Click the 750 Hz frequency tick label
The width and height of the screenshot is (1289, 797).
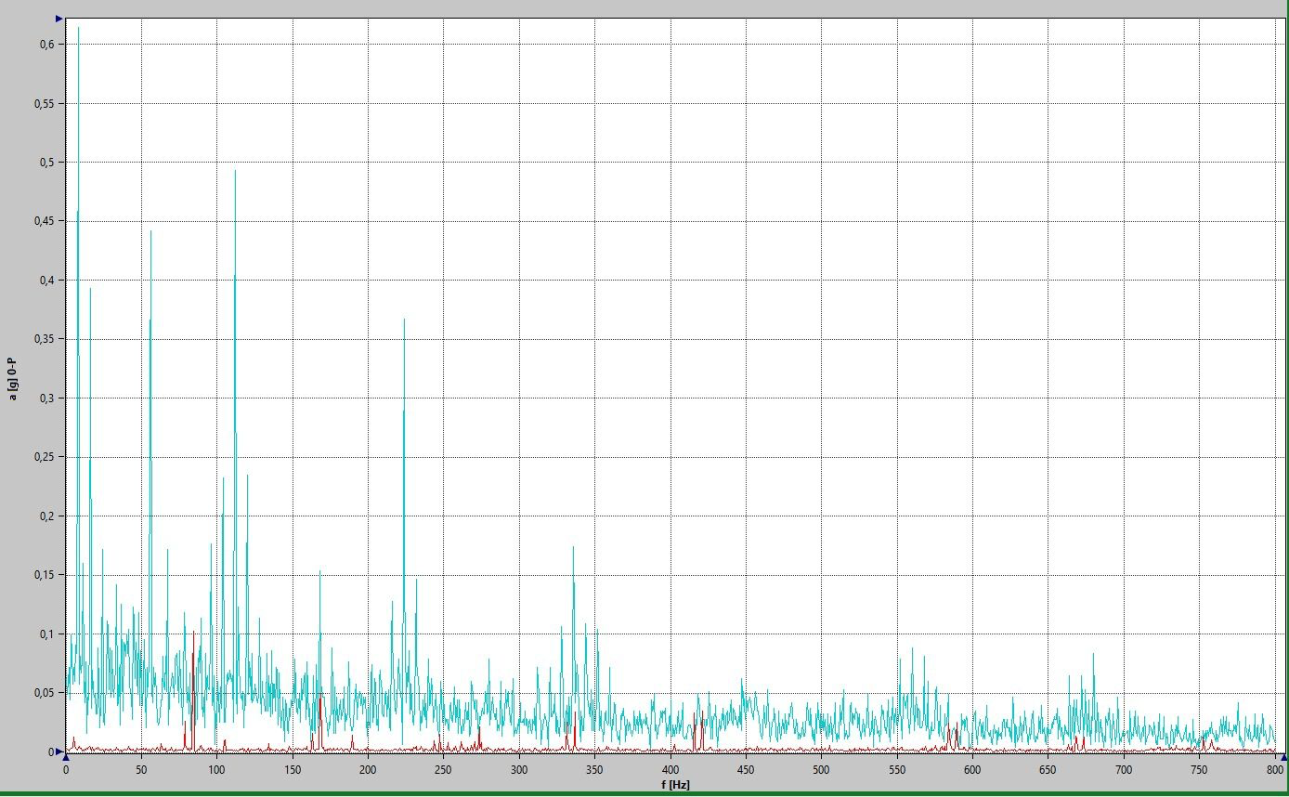[1199, 770]
